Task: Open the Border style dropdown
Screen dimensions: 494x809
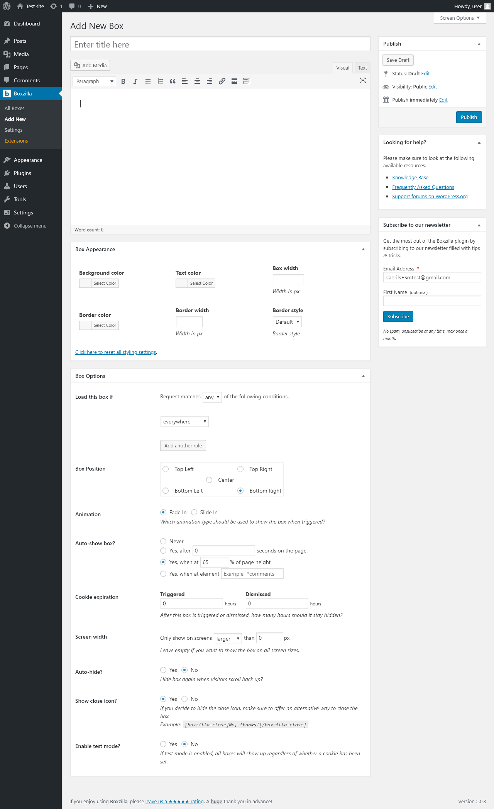Action: point(287,322)
